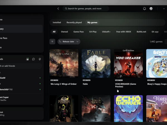
Task: Open the chat messages icon in Friends panel
Action: pyautogui.click(x=34, y=59)
